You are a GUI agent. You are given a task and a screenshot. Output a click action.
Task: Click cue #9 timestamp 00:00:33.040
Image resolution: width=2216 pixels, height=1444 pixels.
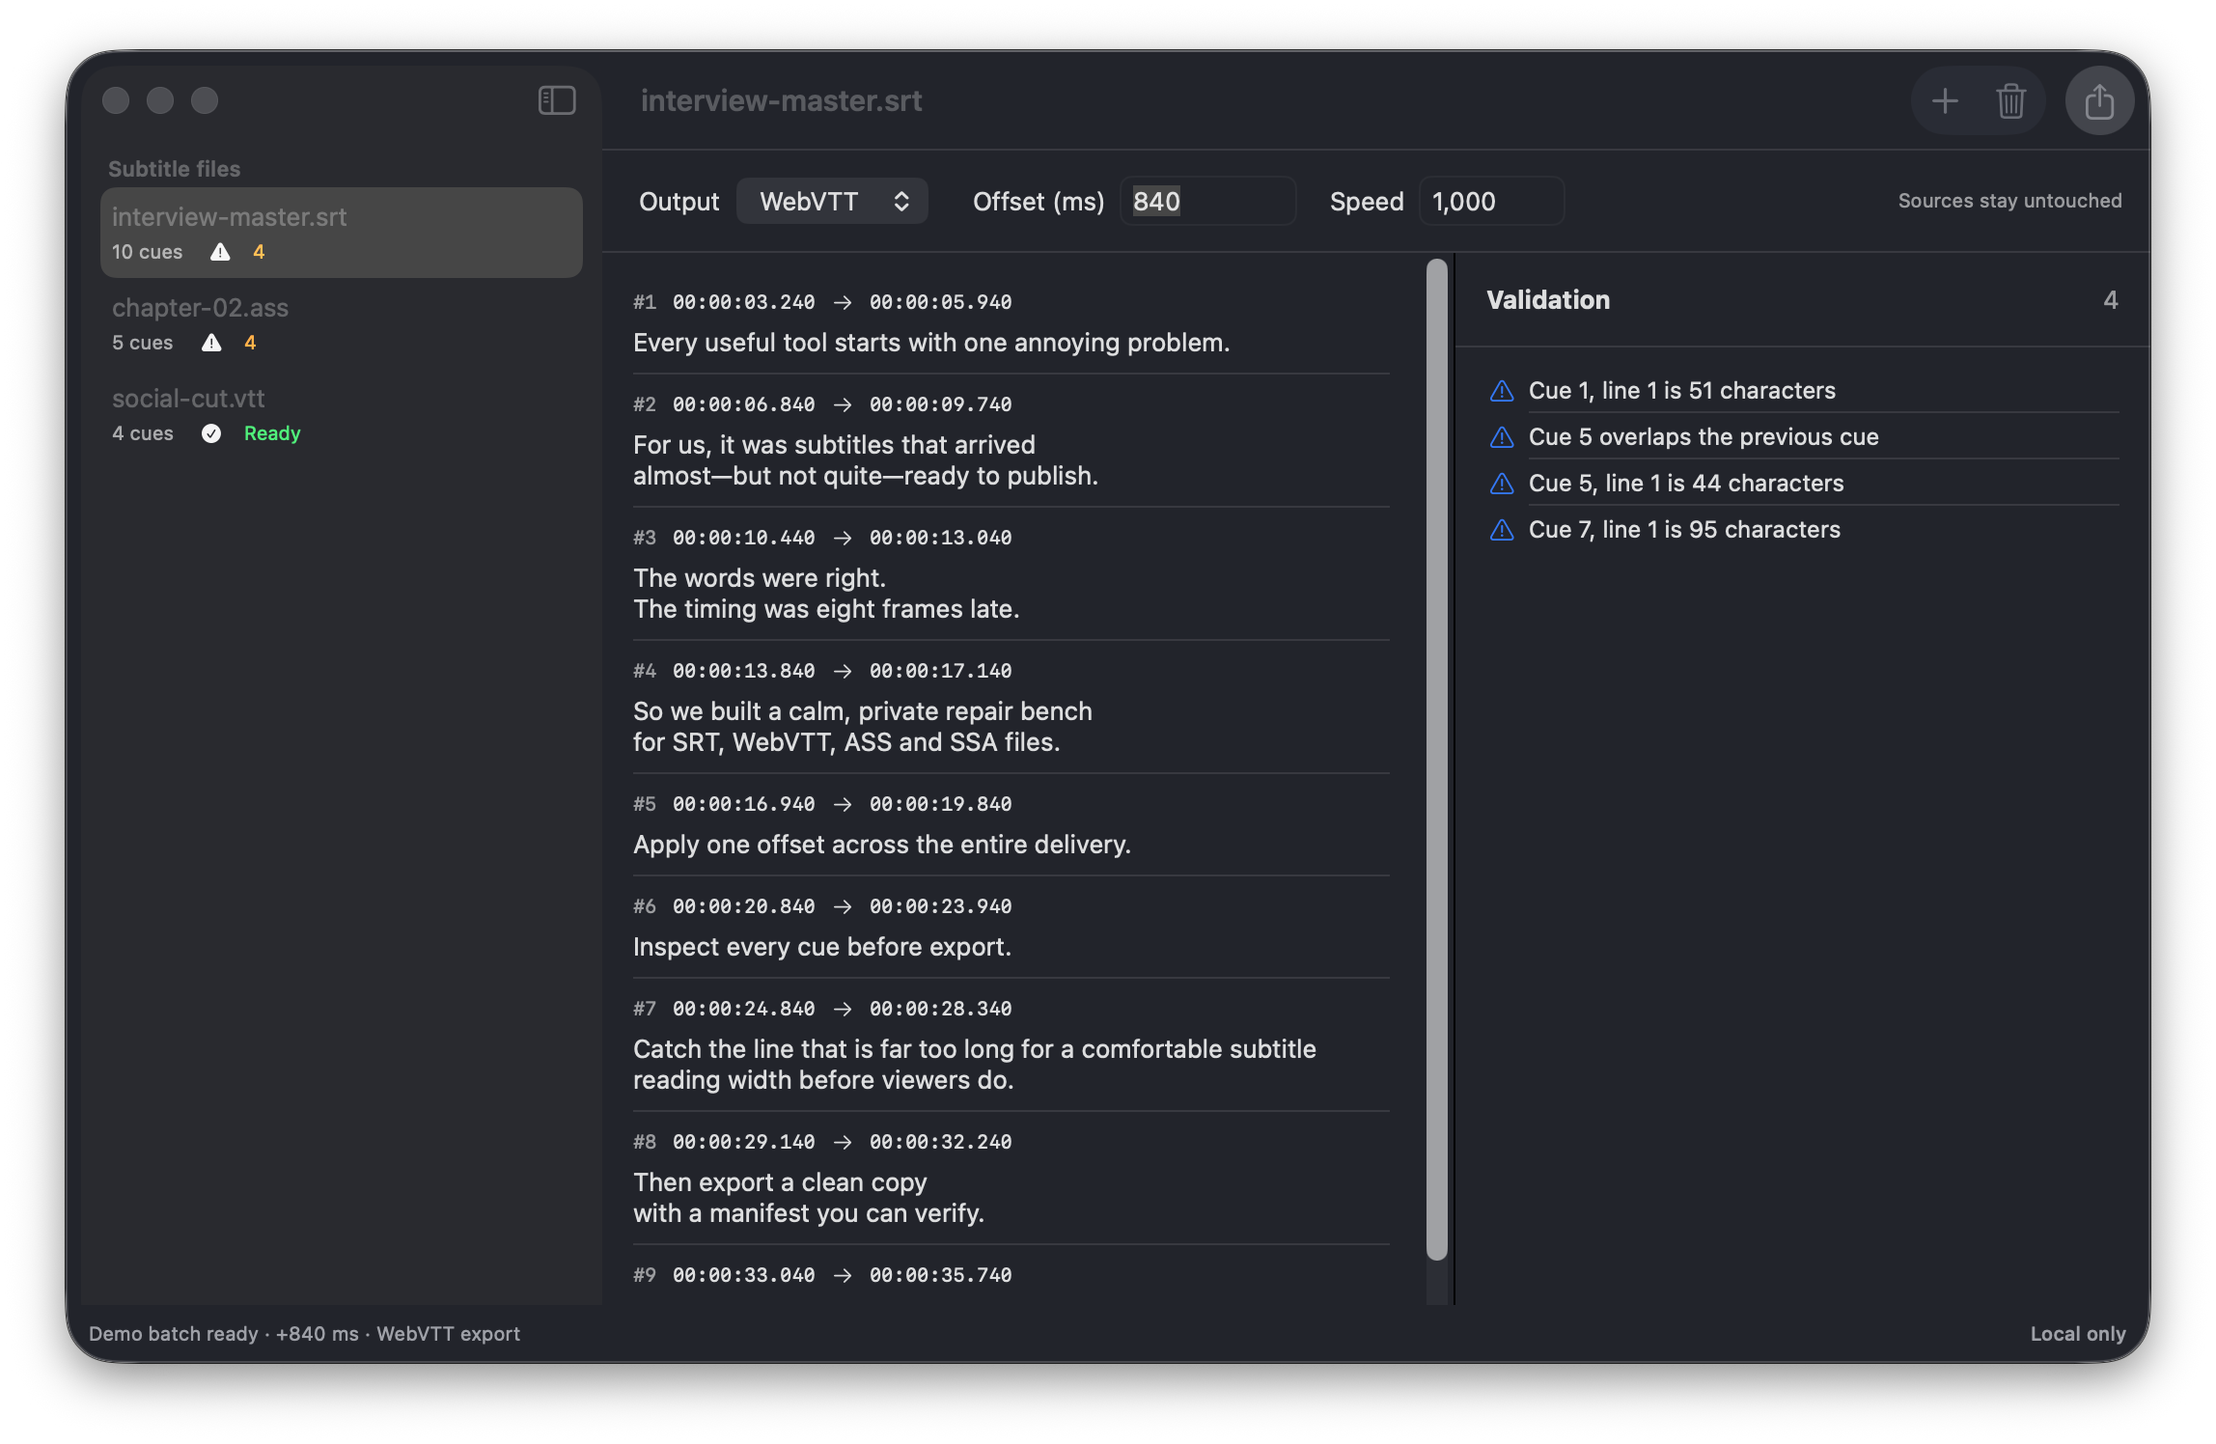(x=744, y=1275)
